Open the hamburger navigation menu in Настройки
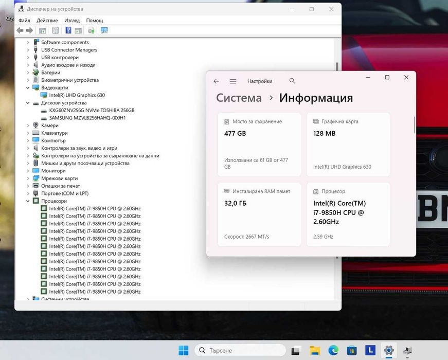 (233, 81)
